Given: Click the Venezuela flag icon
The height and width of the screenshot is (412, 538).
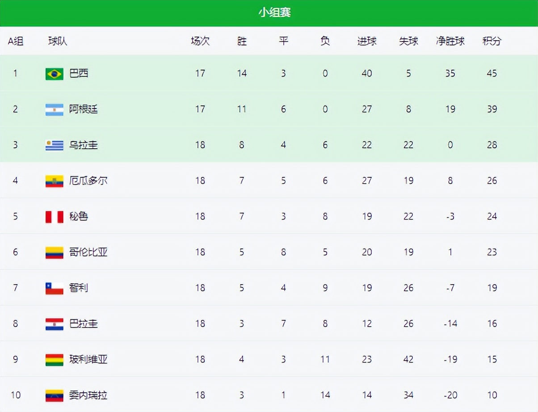Looking at the screenshot, I should pyautogui.click(x=54, y=395).
